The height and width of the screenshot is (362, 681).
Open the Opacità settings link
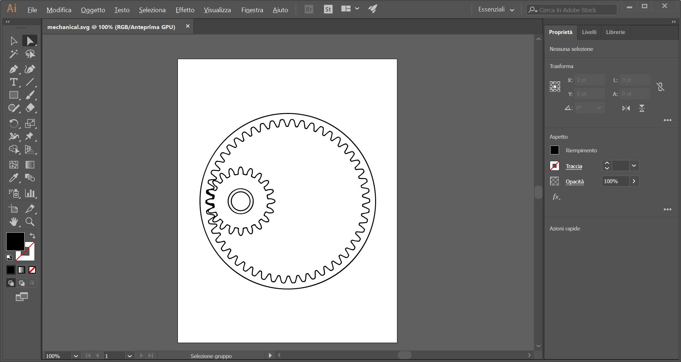point(574,182)
